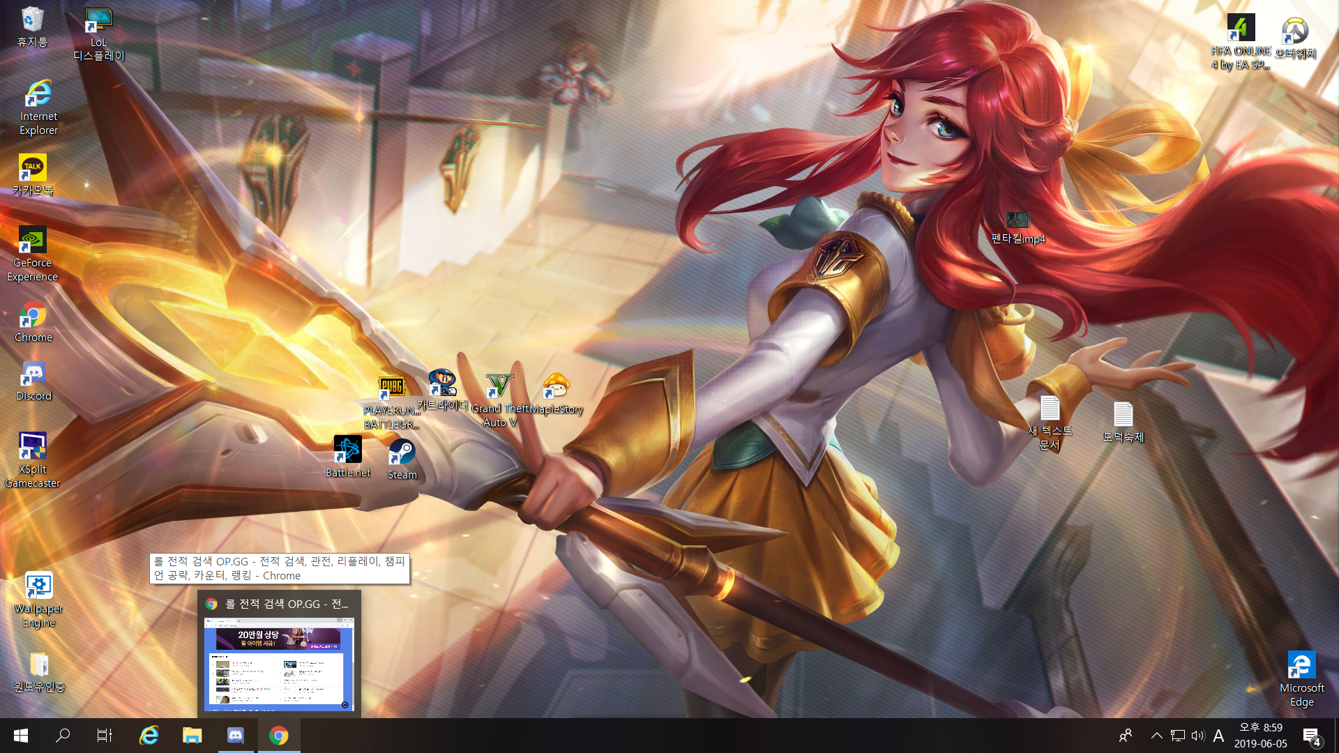This screenshot has height=753, width=1339.
Task: Open the Steam desktop shortcut
Action: pos(402,453)
